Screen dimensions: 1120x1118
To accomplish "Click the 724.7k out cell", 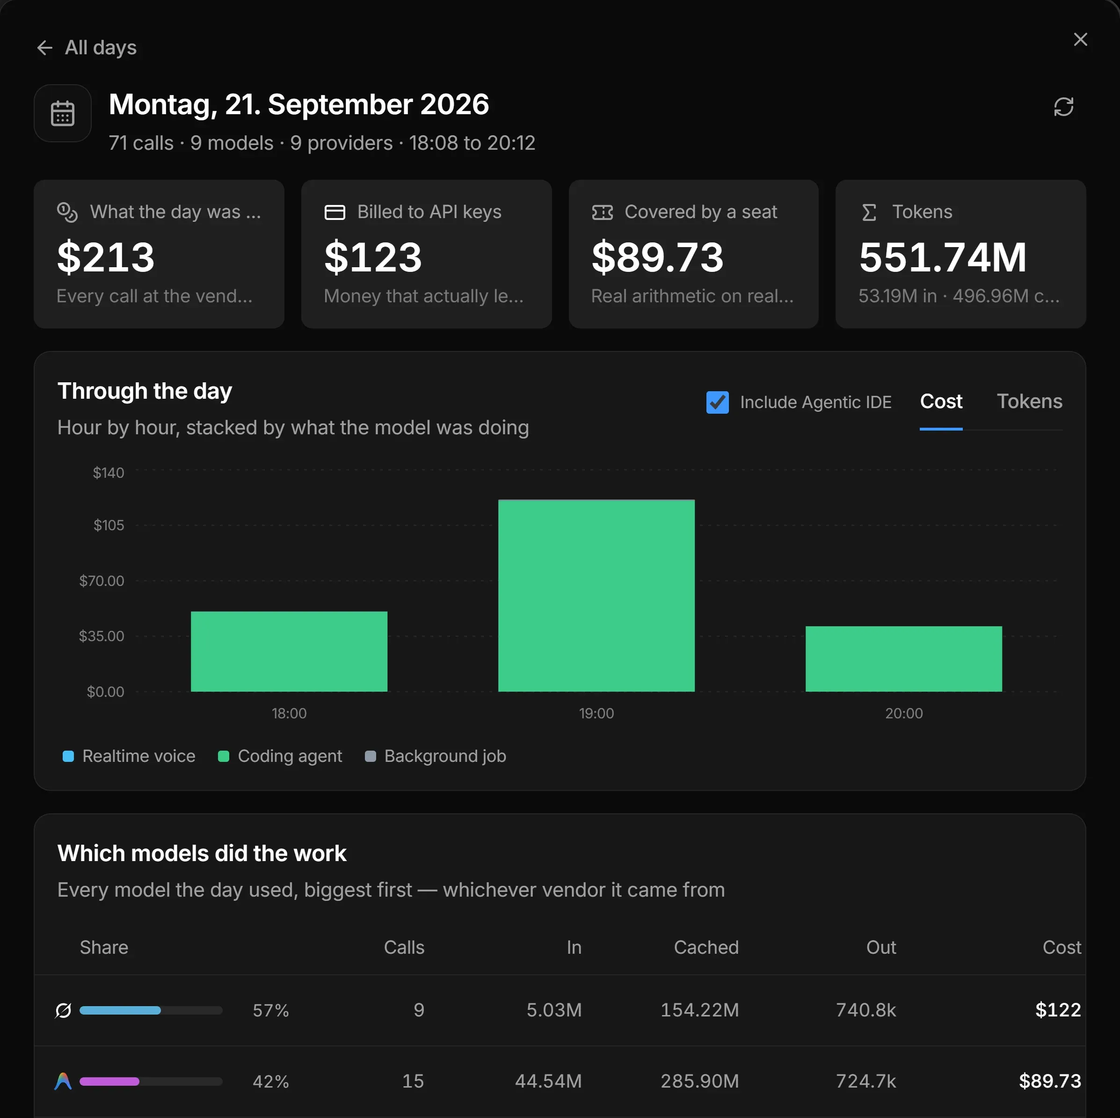I will coord(866,1081).
